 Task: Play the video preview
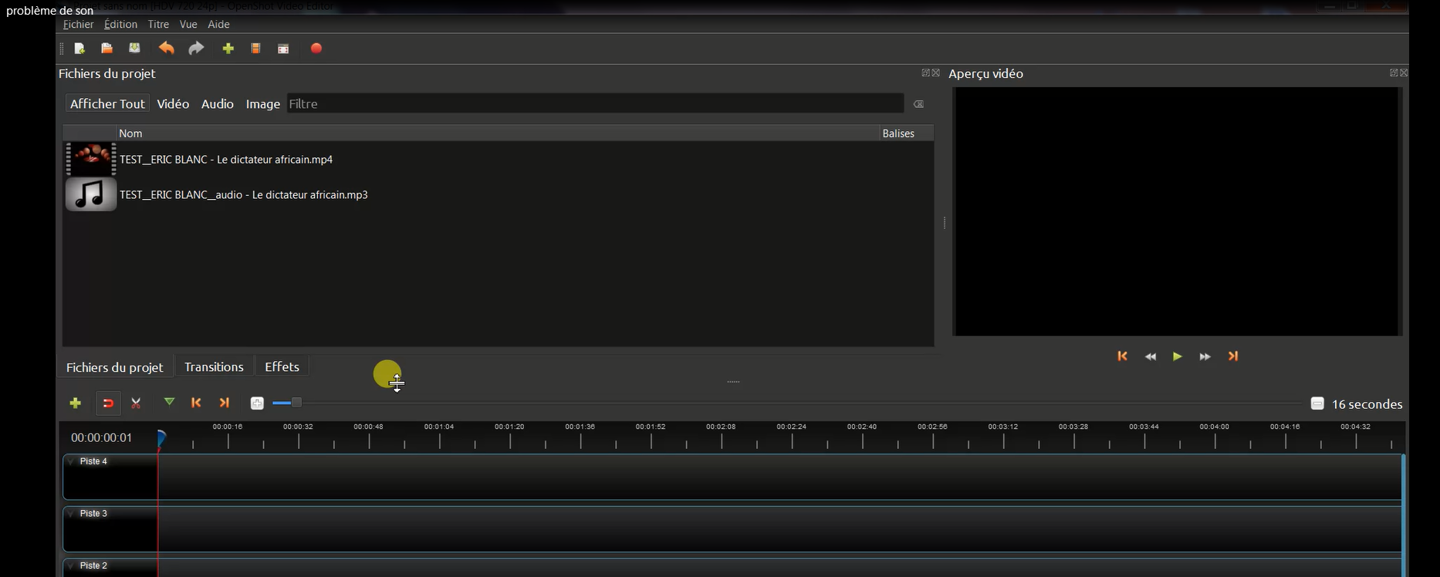(1178, 356)
